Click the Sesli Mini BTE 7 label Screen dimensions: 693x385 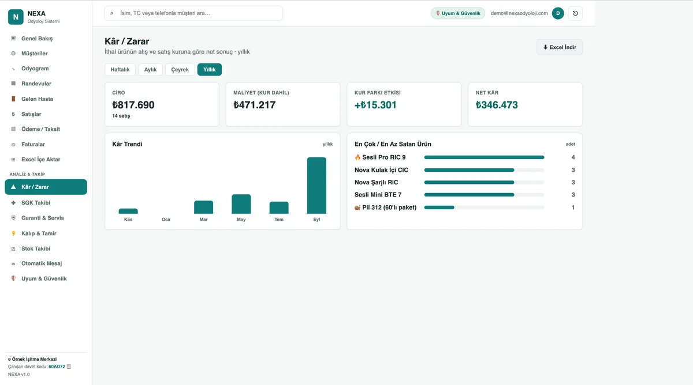coord(378,195)
